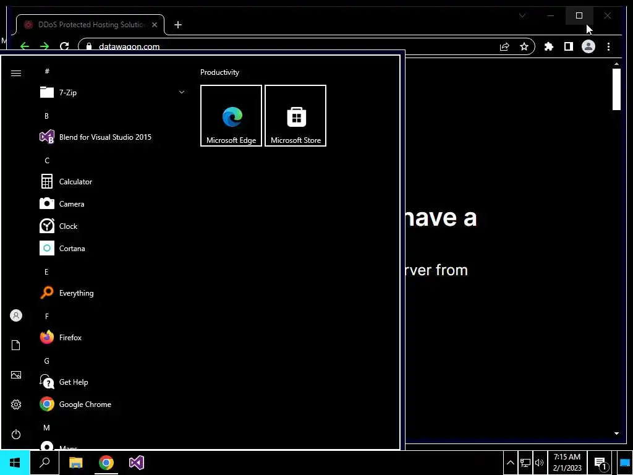Open the Start menu hamburger expand icon

tap(15, 73)
